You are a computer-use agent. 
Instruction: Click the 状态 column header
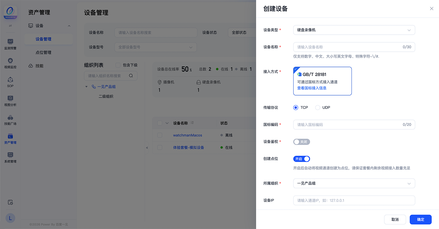click(224, 123)
